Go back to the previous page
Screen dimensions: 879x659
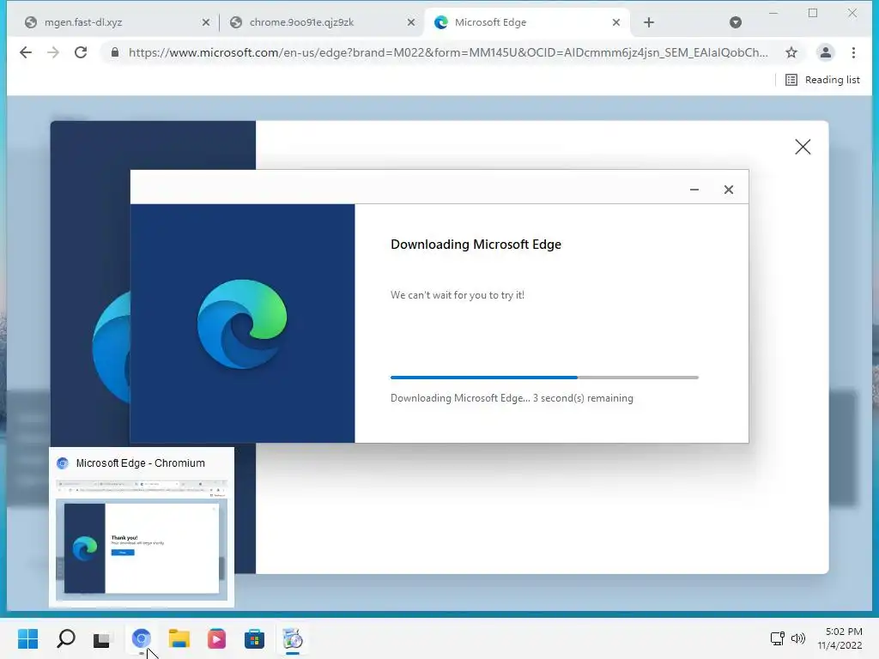point(25,52)
